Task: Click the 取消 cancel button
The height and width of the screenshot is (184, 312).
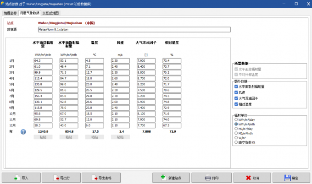Action: point(252,178)
